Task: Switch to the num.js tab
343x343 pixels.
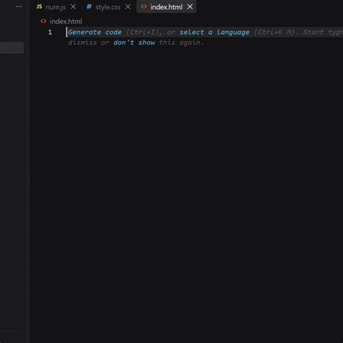Action: [x=55, y=7]
